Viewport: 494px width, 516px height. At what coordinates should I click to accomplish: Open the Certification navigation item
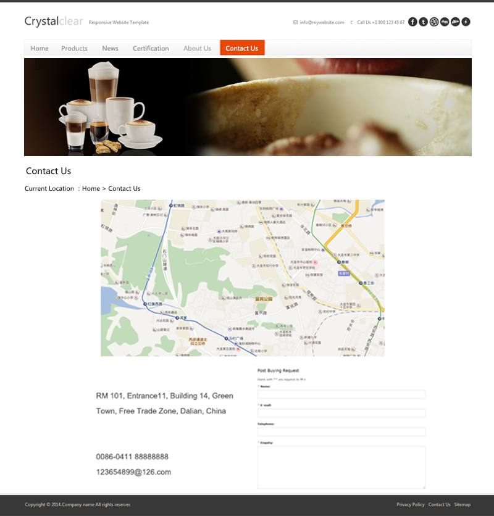(x=151, y=48)
